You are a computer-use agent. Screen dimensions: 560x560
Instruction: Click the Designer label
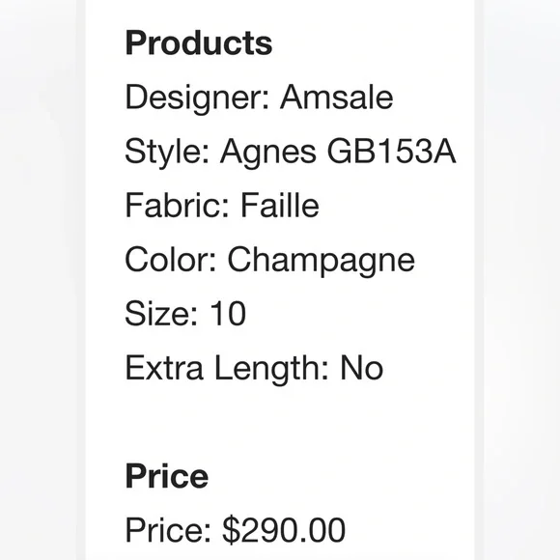tap(197, 98)
